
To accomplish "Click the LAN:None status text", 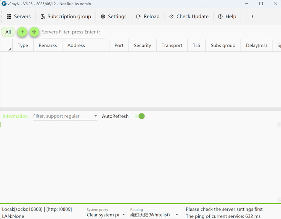I will tap(13, 216).
